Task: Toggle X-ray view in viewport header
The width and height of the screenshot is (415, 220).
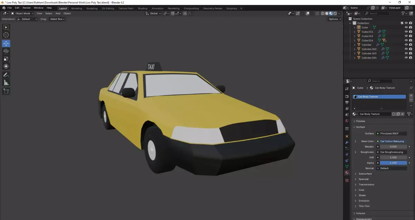Action: [x=317, y=13]
